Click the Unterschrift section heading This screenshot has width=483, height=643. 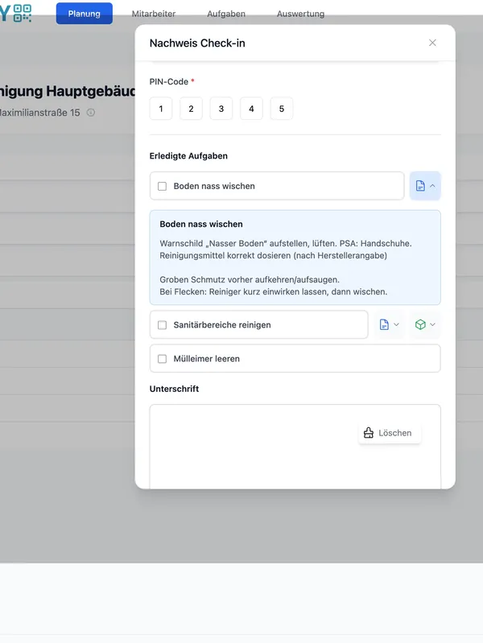[x=174, y=389]
